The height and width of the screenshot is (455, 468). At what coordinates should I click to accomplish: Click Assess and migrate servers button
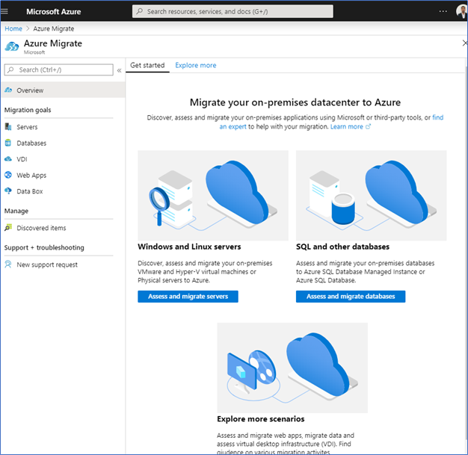click(188, 297)
